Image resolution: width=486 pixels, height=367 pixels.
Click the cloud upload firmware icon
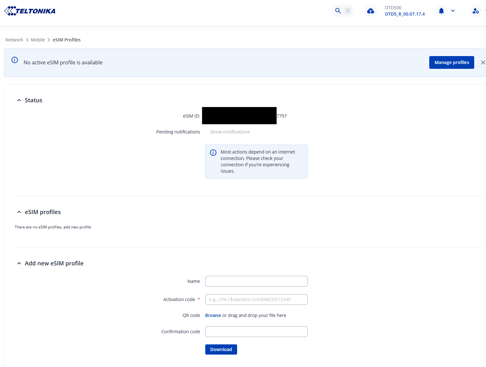(370, 11)
